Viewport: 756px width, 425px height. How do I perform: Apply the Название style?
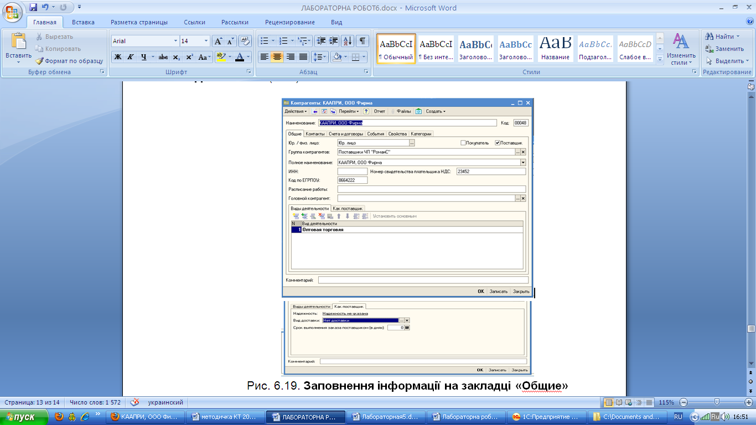coord(556,49)
